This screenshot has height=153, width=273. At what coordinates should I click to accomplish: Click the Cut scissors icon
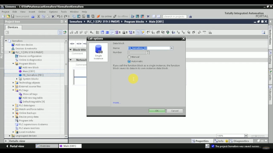point(38,16)
